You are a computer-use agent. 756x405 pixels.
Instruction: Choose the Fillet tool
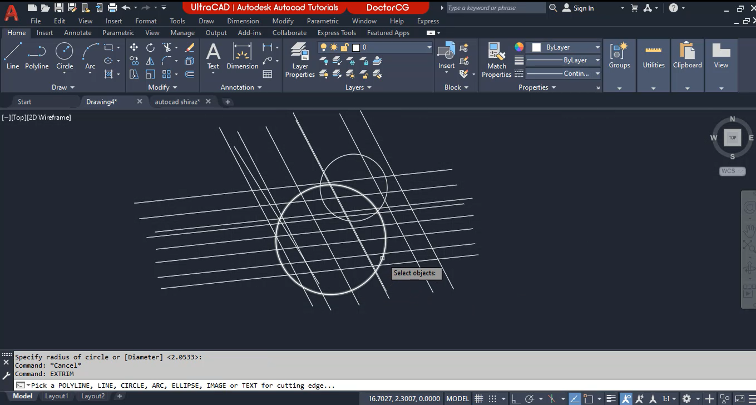coord(166,61)
